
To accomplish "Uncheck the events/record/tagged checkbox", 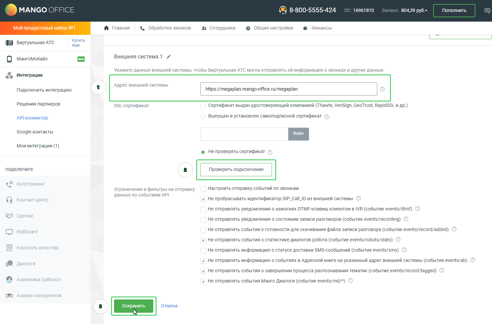I will pos(203,271).
